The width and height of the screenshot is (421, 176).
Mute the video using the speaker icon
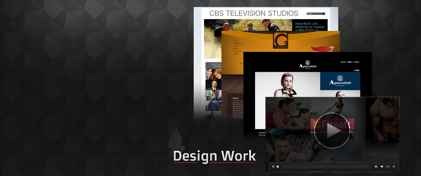[376, 167]
